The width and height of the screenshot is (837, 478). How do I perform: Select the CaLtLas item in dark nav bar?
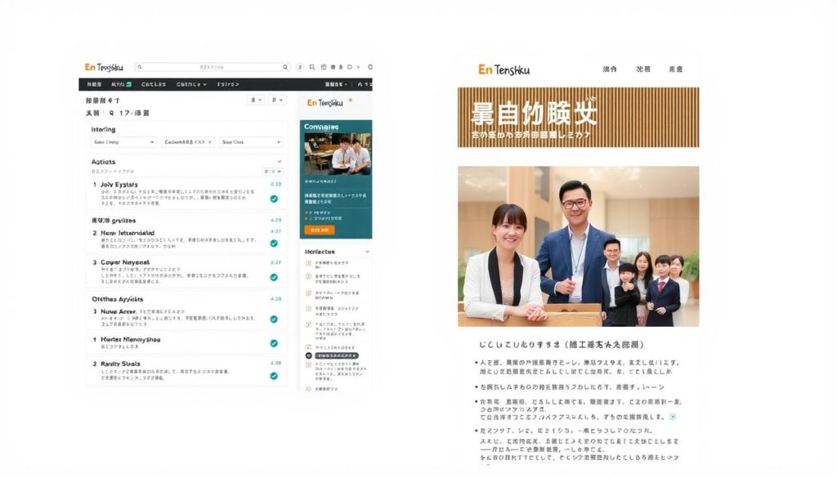[153, 84]
